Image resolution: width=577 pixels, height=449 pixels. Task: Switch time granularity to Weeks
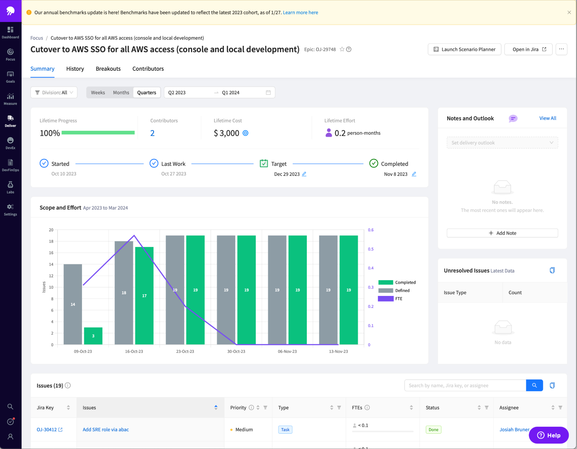tap(98, 92)
